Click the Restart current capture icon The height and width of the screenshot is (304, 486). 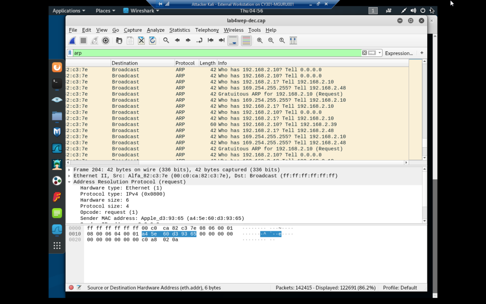pyautogui.click(x=94, y=41)
